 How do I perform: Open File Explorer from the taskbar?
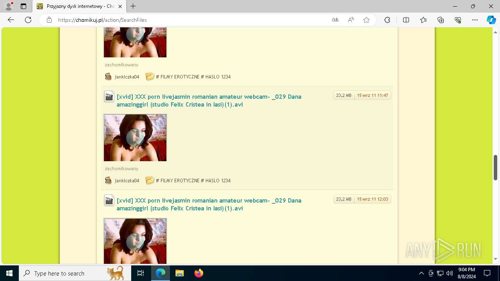pyautogui.click(x=179, y=273)
